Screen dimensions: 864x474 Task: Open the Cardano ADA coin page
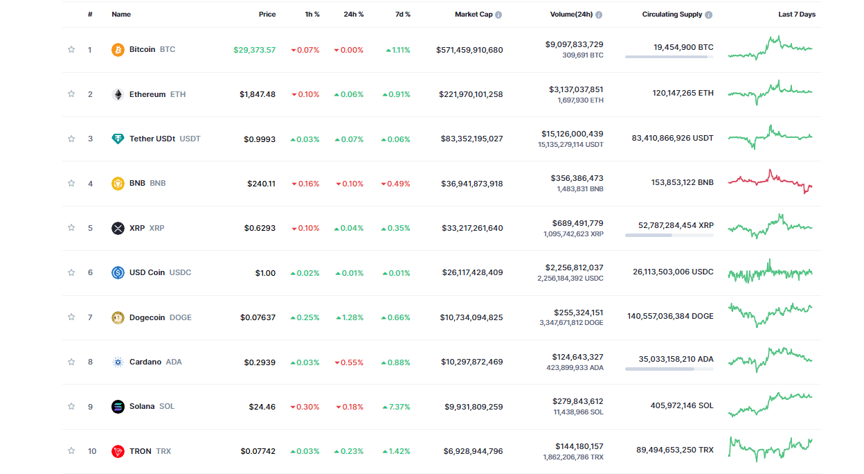tap(156, 362)
